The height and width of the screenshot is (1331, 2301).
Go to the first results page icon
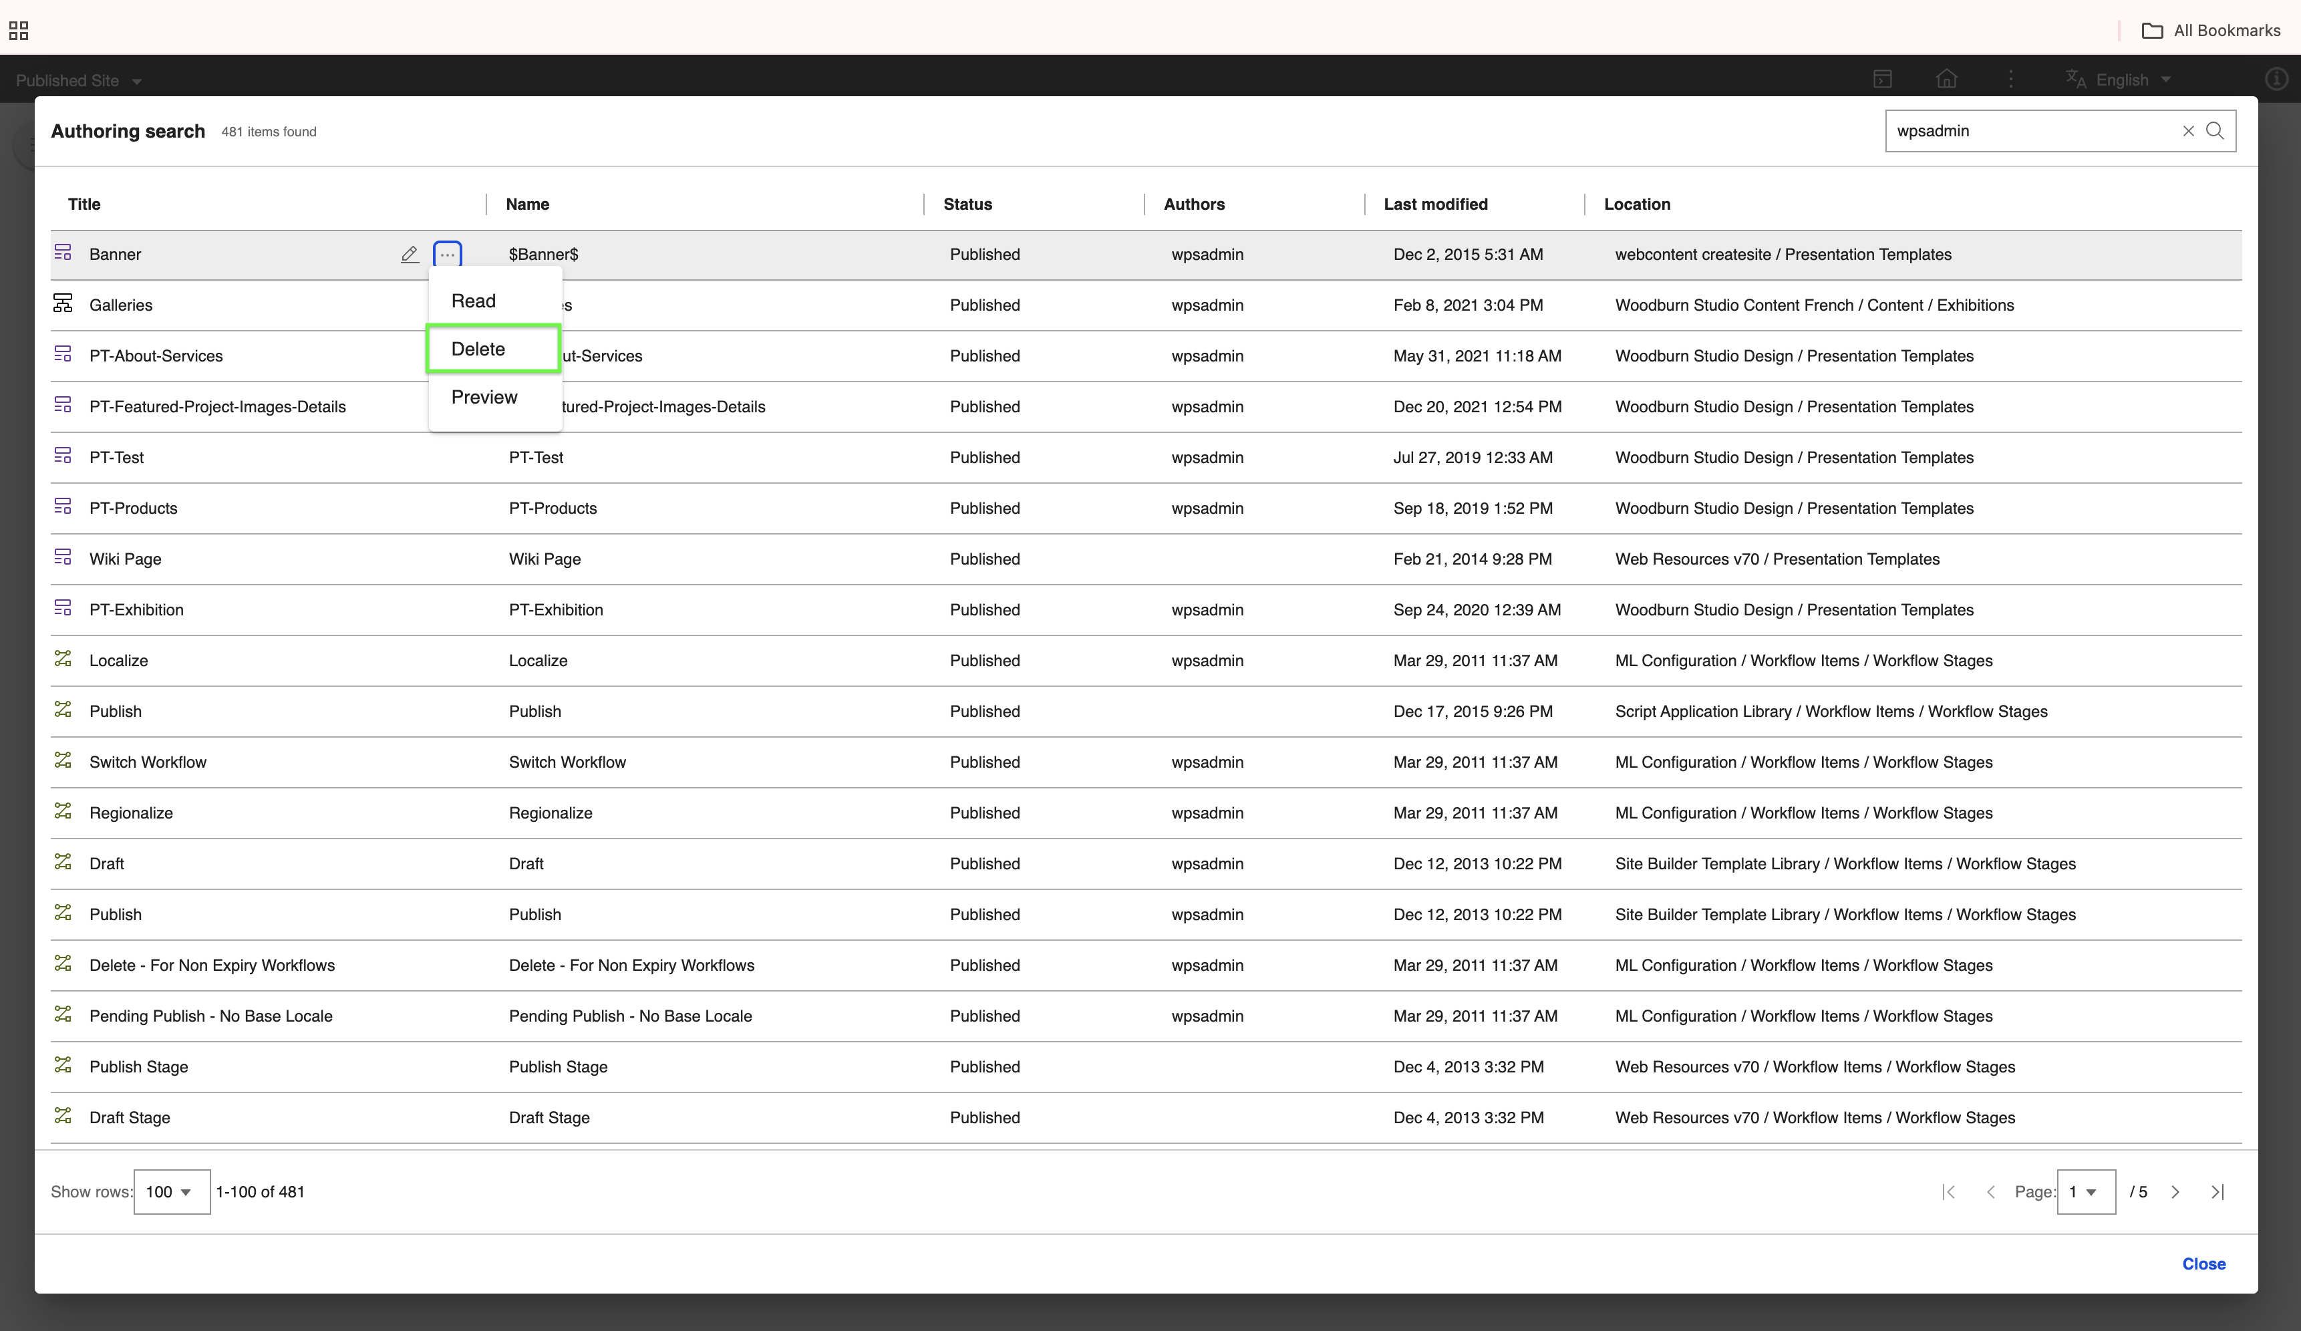click(x=1948, y=1192)
